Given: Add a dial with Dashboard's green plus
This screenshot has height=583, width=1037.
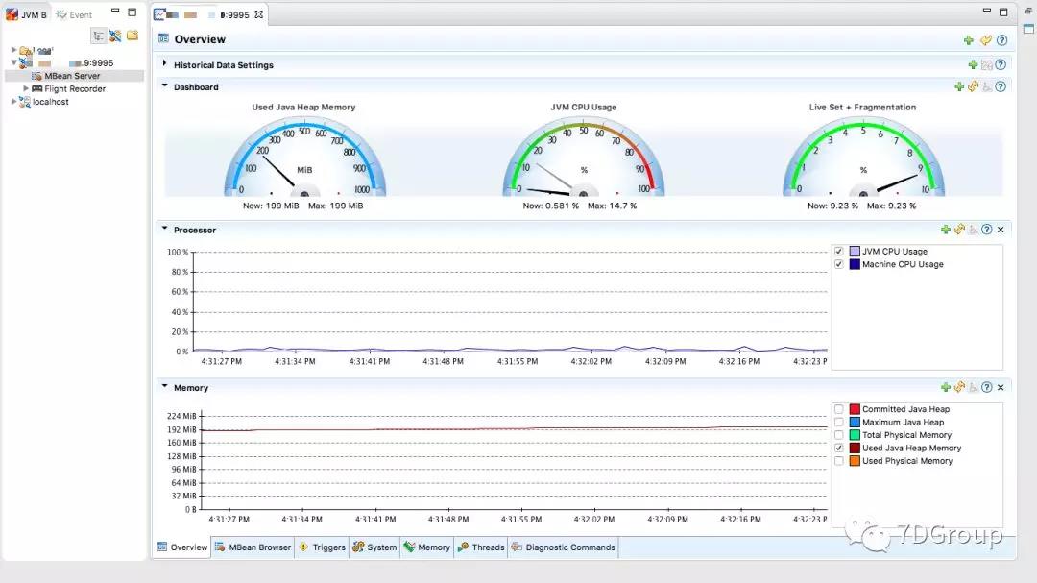Looking at the screenshot, I should point(959,86).
